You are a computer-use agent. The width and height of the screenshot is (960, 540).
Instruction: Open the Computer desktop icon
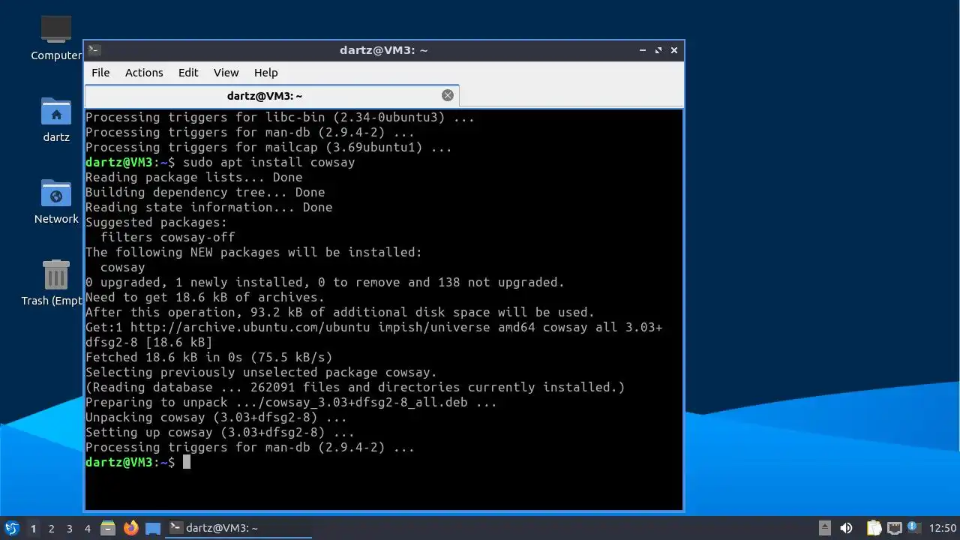[x=56, y=38]
